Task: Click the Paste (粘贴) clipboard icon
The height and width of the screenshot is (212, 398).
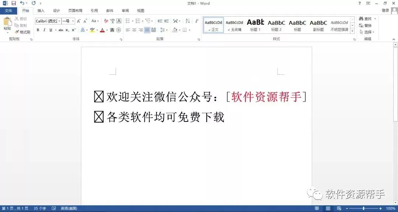Action: coord(7,22)
